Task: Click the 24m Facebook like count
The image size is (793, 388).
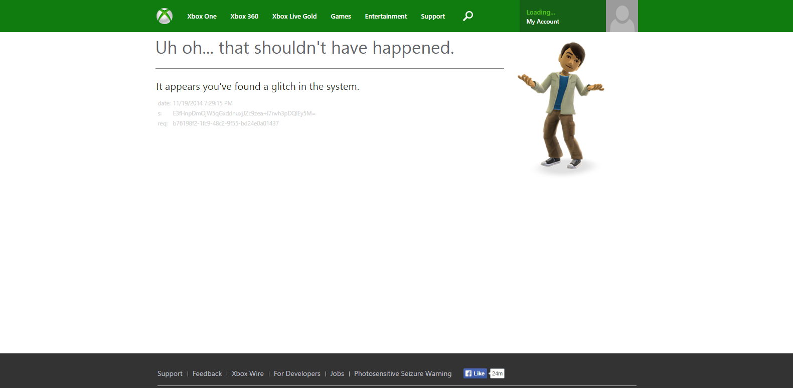Action: [x=497, y=373]
